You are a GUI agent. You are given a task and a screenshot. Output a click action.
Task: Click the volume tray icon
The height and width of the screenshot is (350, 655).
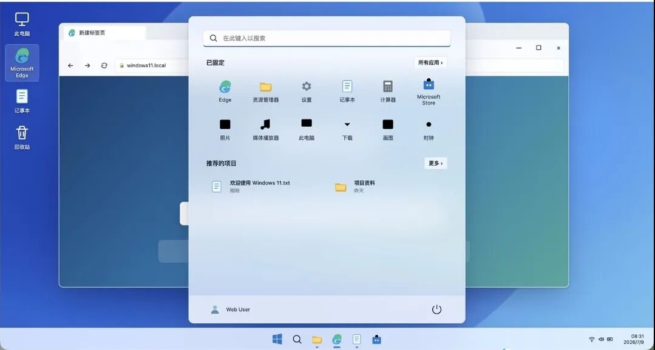tap(601, 340)
